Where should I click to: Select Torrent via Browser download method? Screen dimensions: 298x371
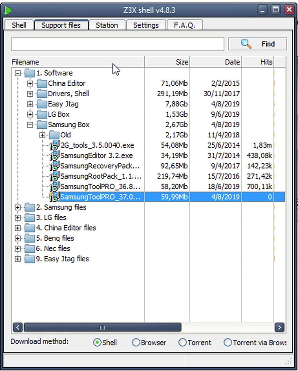point(228,342)
